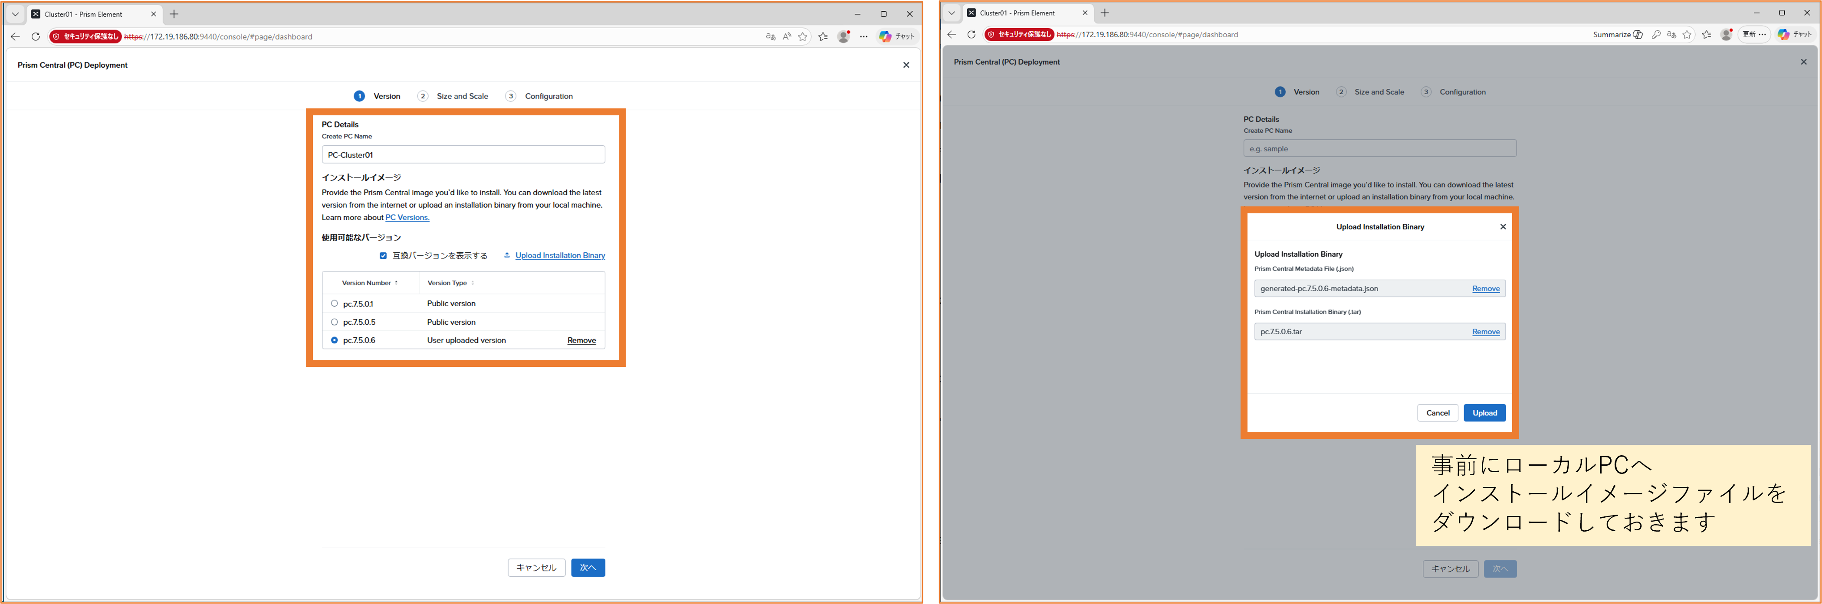This screenshot has height=604, width=1822.
Task: Click upload icon beside Upload Installation Binary
Action: coord(507,255)
